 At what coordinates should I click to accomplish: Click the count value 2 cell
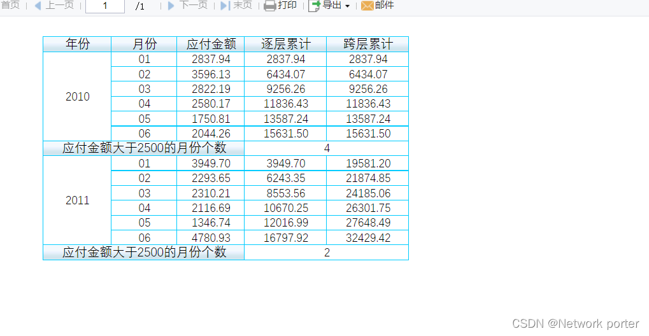click(327, 253)
